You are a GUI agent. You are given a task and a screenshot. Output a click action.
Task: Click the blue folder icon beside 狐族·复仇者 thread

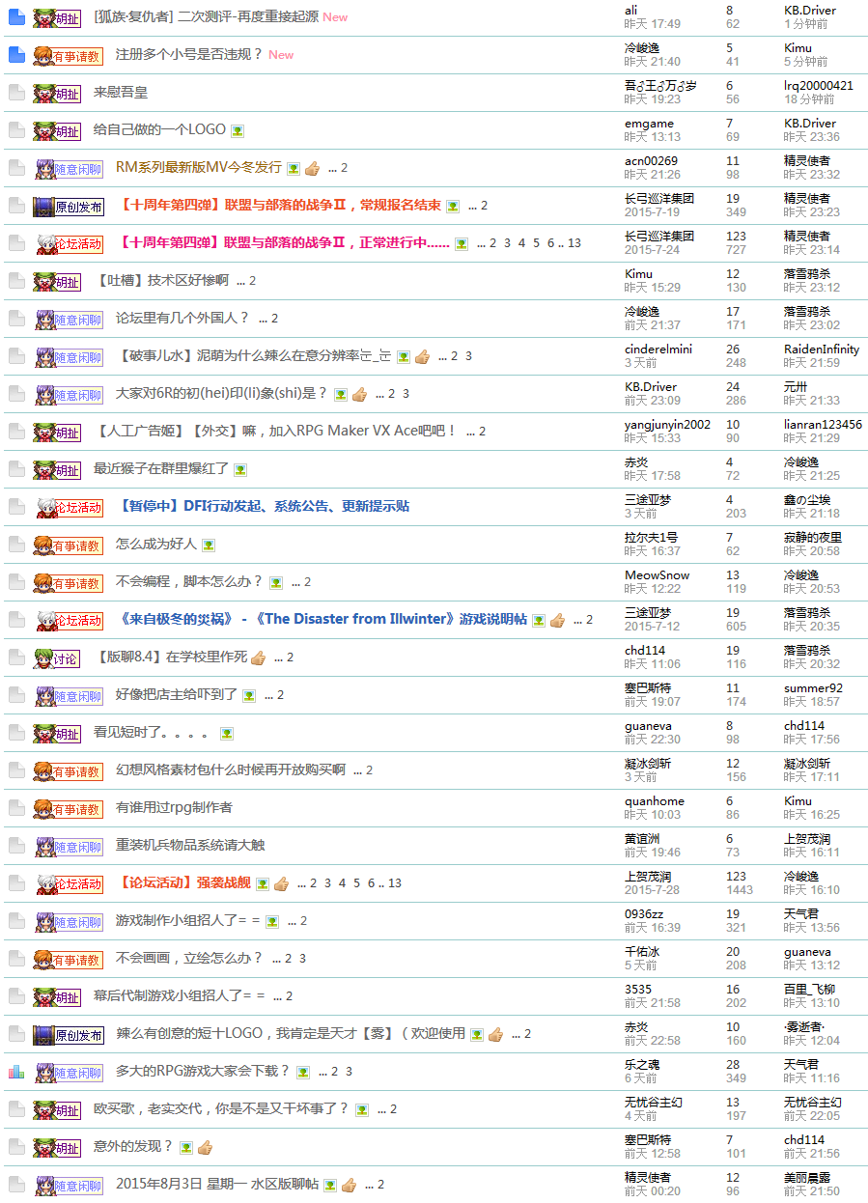[15, 17]
